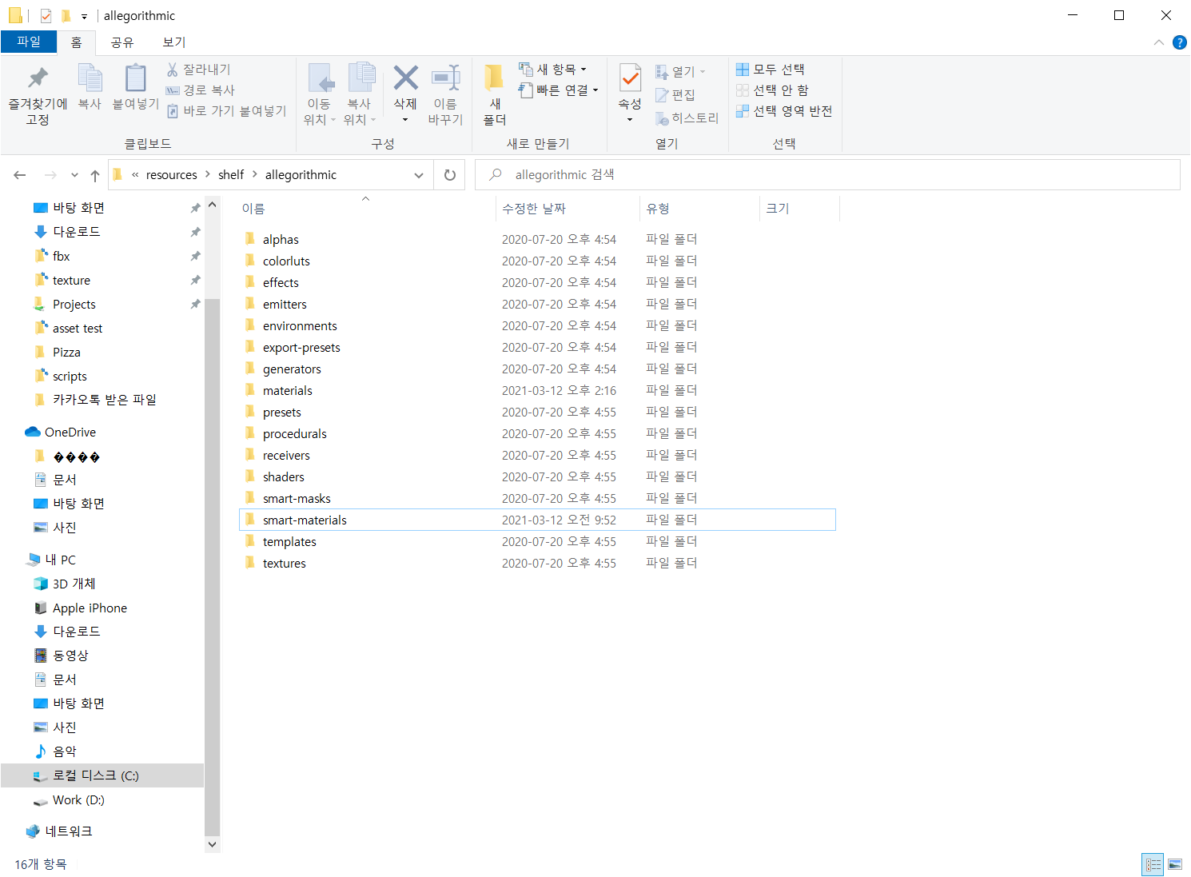Sort by 이름 (Name) column header
The image size is (1191, 877).
[253, 209]
